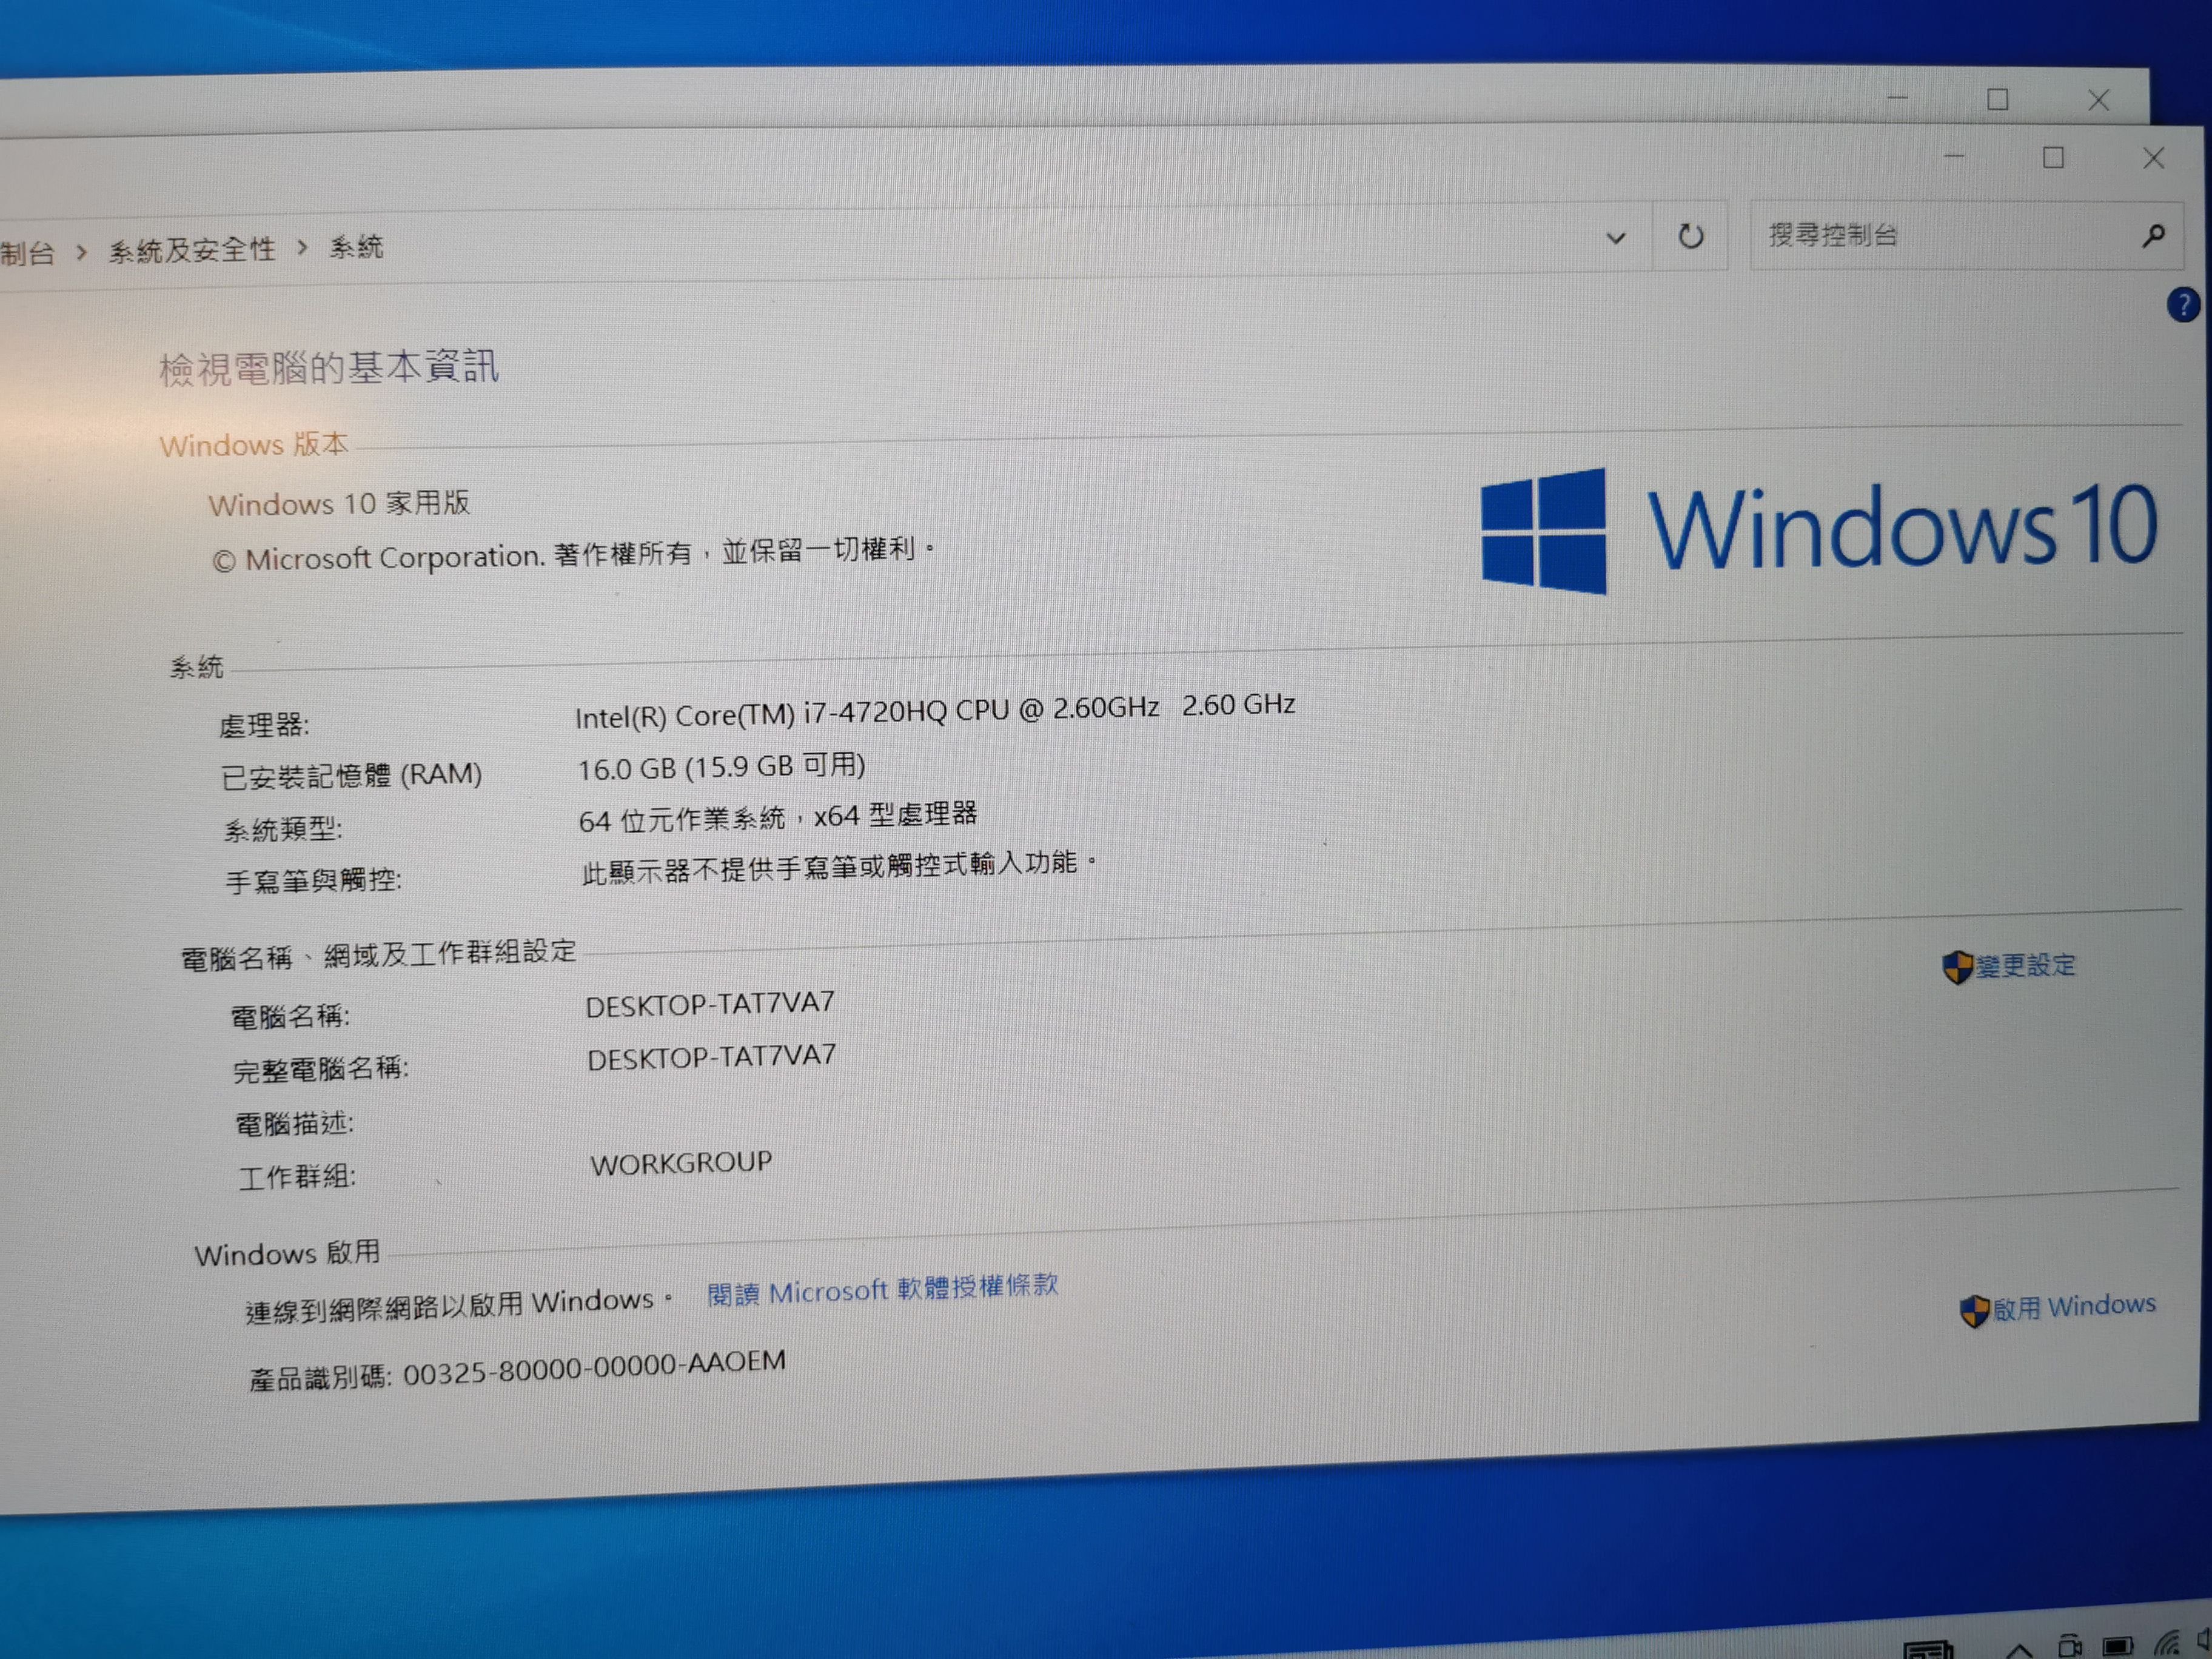Image resolution: width=2212 pixels, height=1659 pixels.
Task: Click the heading 檢視電腦的基本資訊
Action: [x=329, y=367]
